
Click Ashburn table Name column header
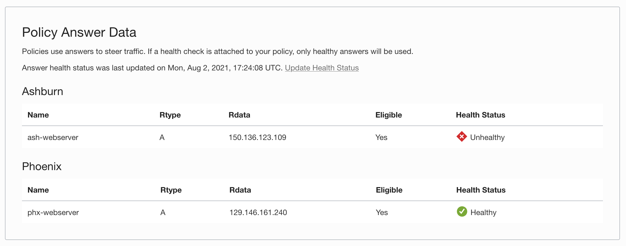point(38,115)
